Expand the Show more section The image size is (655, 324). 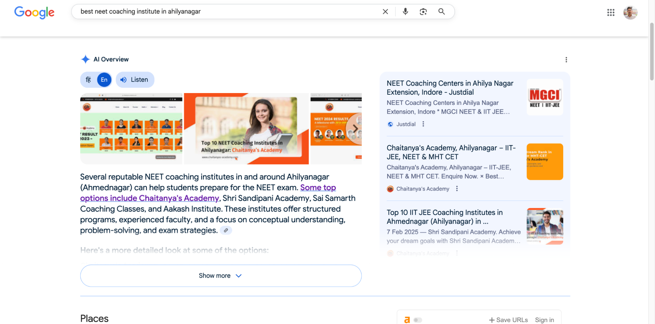[x=221, y=276]
